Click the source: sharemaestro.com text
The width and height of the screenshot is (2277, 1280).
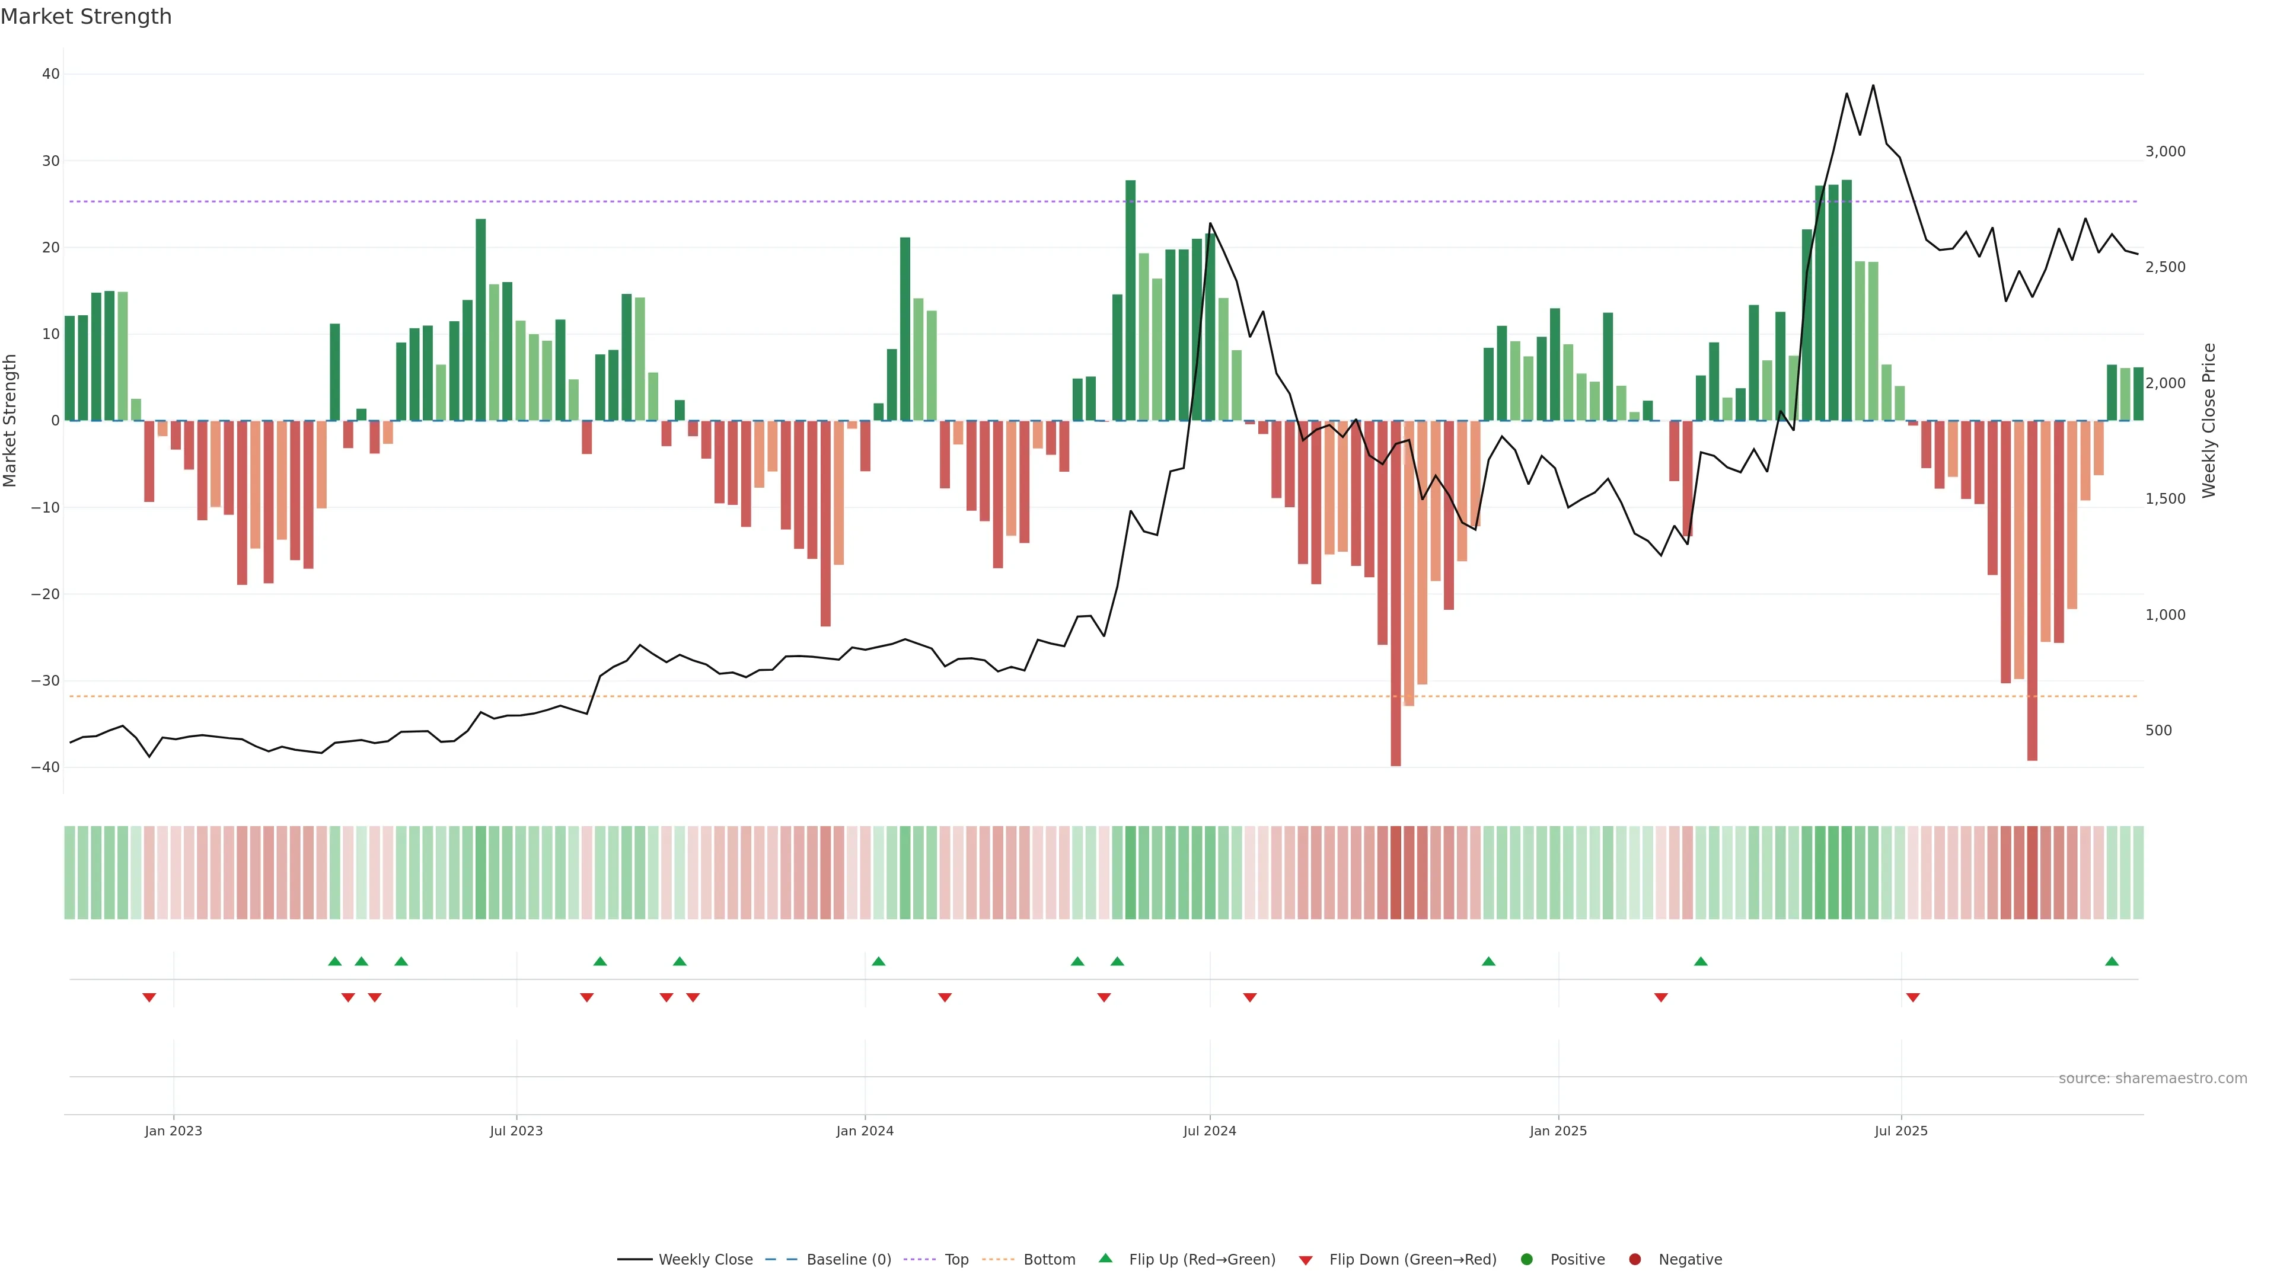(2152, 1079)
